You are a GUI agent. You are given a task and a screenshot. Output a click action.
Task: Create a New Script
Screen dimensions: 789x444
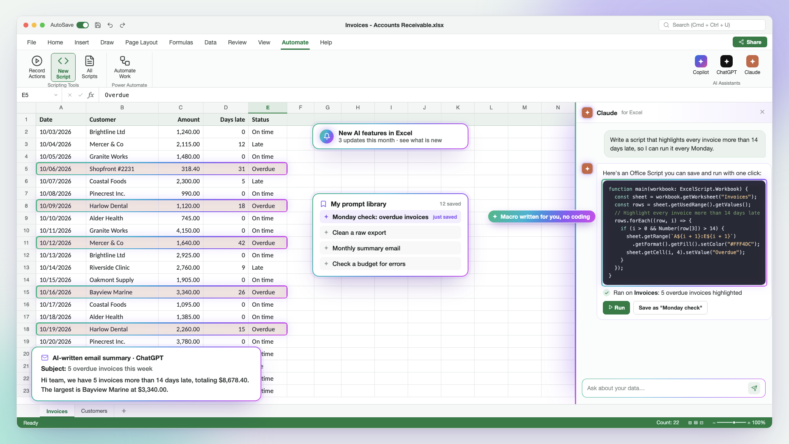(63, 67)
